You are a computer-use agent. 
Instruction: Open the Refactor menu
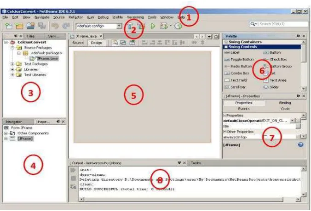(75, 17)
